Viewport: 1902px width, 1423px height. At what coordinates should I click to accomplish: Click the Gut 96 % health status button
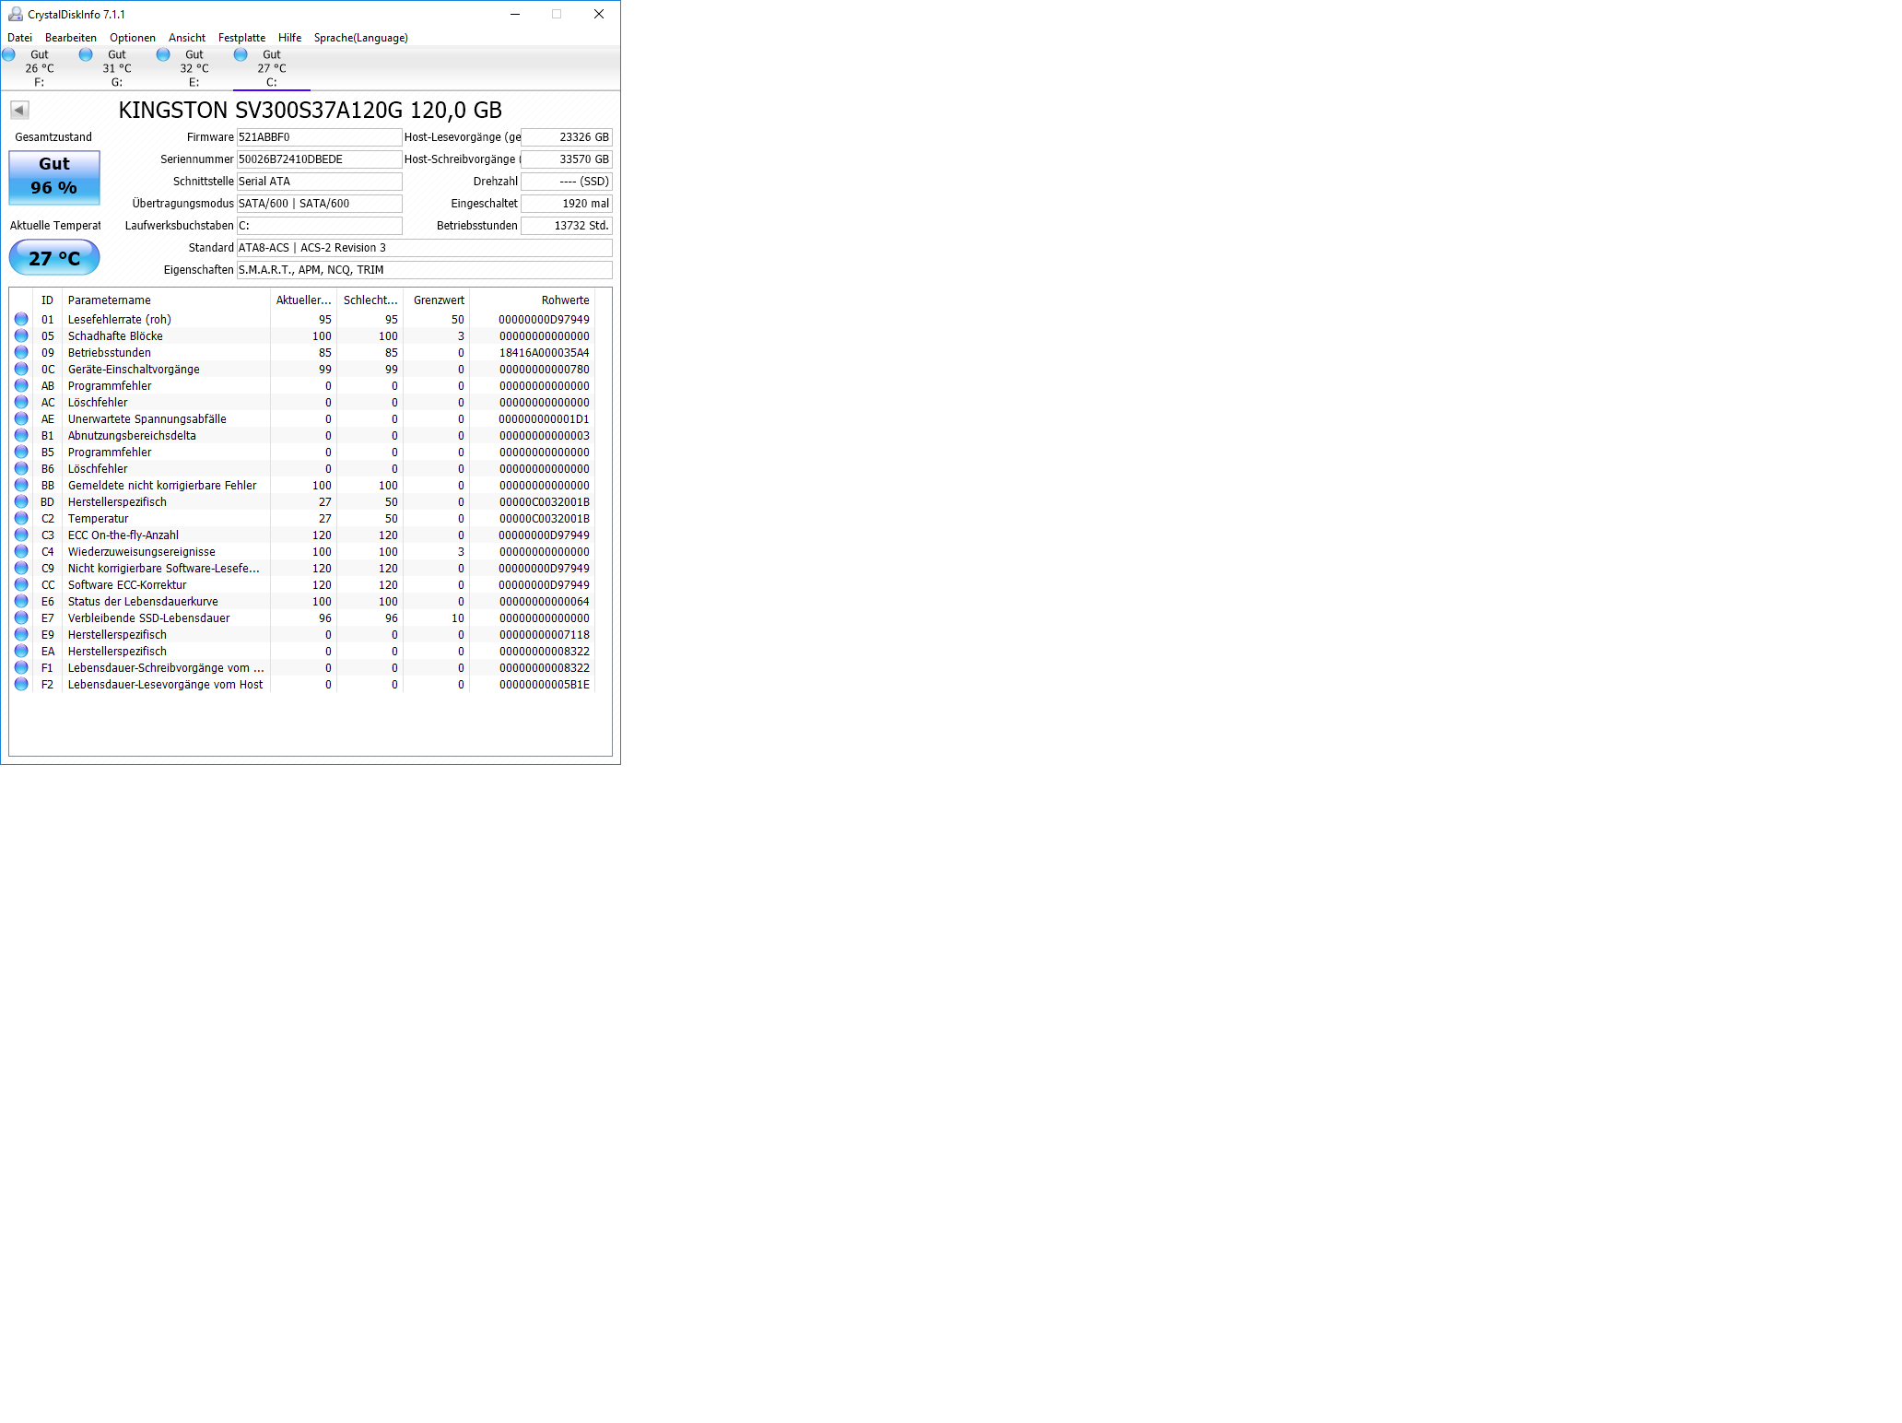click(x=54, y=176)
